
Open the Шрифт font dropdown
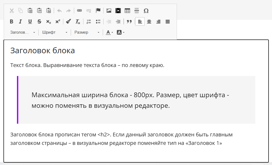coord(55,32)
